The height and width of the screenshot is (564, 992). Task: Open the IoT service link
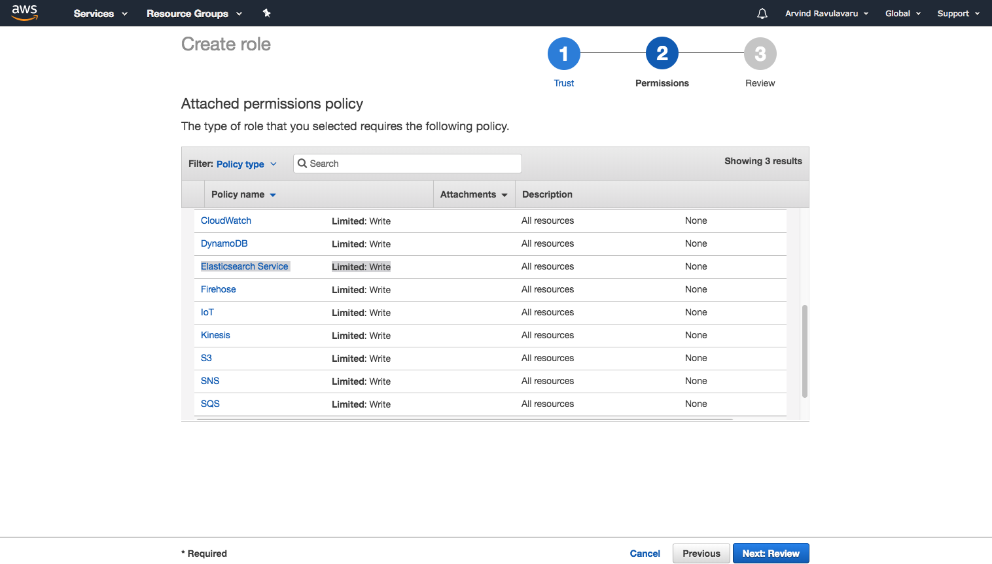pyautogui.click(x=207, y=312)
